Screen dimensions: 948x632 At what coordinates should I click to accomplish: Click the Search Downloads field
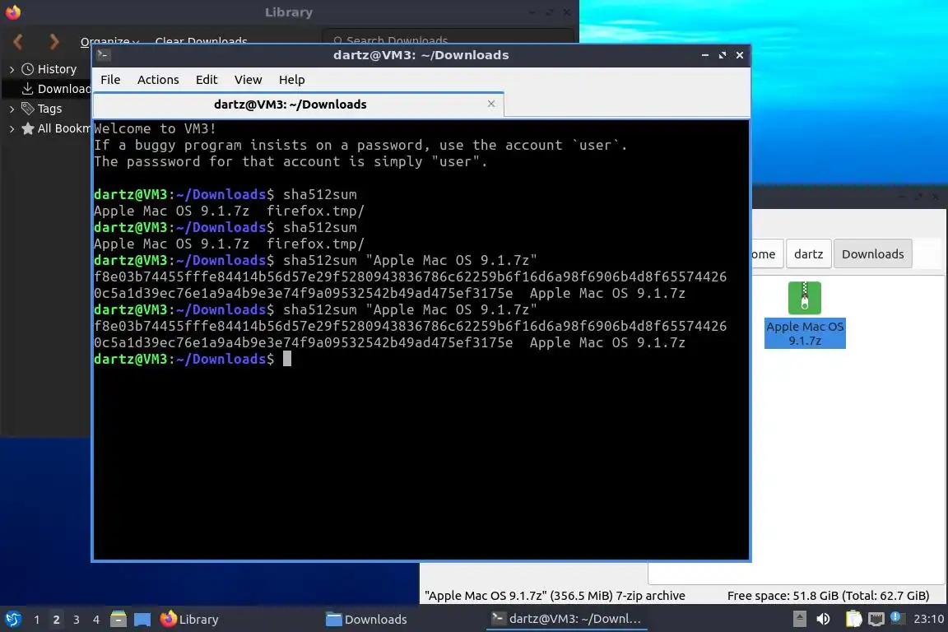point(448,40)
